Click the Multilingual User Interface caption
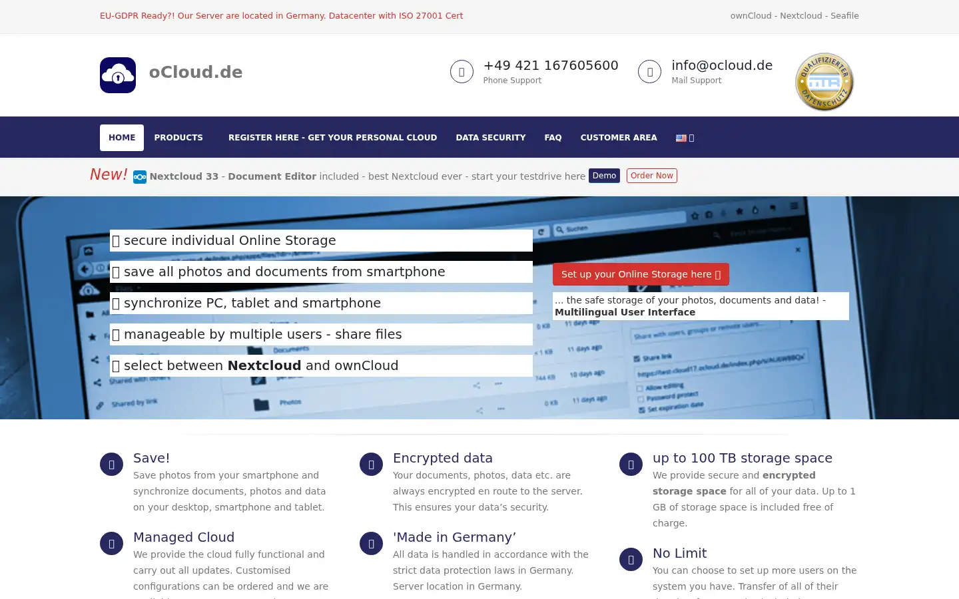959x599 pixels. pyautogui.click(x=625, y=312)
